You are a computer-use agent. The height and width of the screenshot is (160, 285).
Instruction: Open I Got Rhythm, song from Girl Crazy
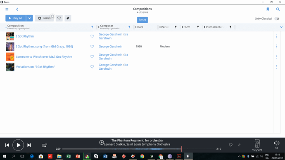[x=44, y=47]
